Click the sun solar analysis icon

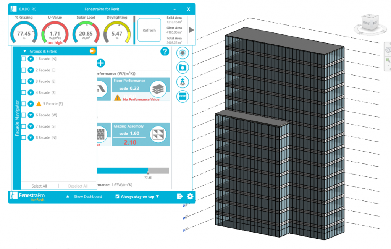point(183,53)
